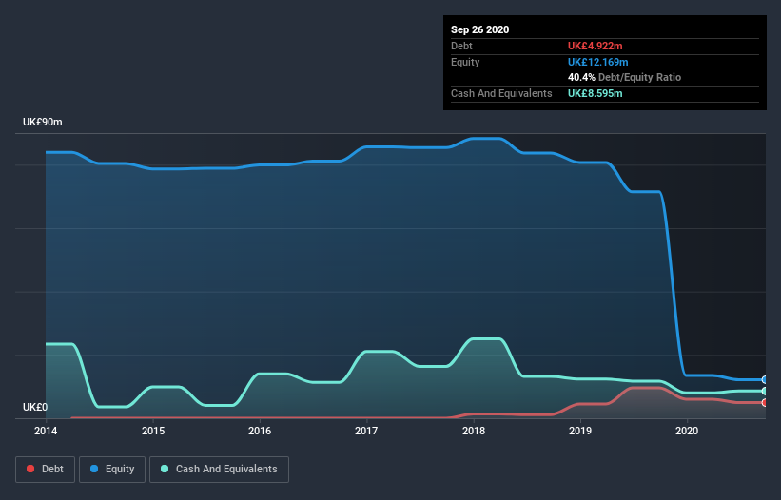Select the teal Cash endpoint marker
This screenshot has width=781, height=500.
(x=765, y=391)
